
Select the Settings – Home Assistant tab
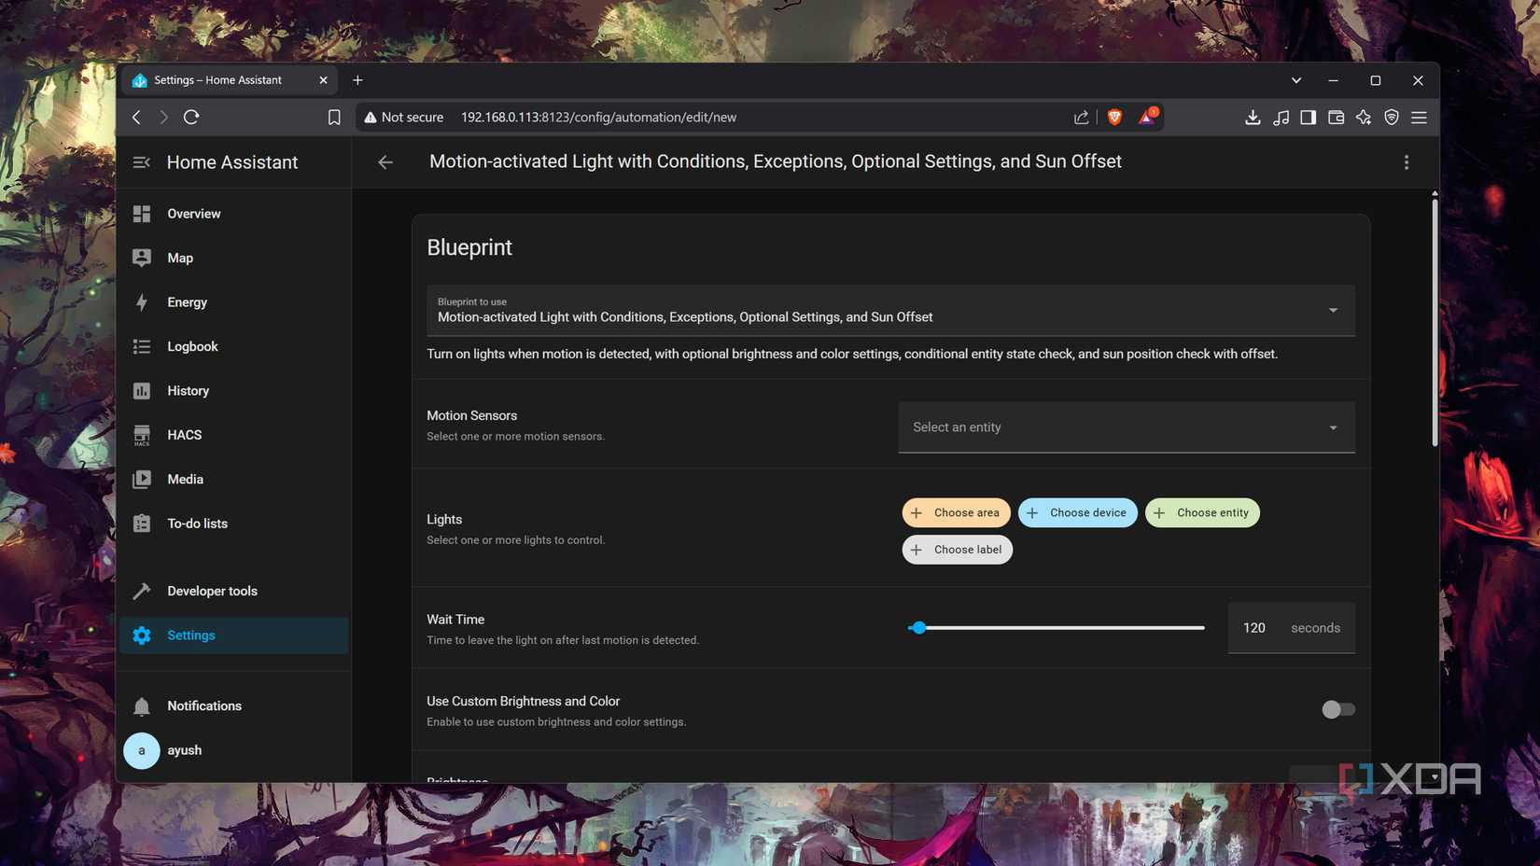pos(218,80)
